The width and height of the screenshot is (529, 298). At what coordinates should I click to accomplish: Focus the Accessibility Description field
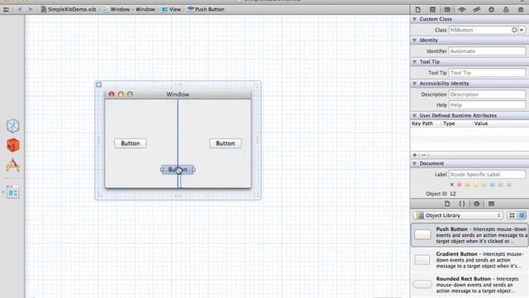[487, 94]
